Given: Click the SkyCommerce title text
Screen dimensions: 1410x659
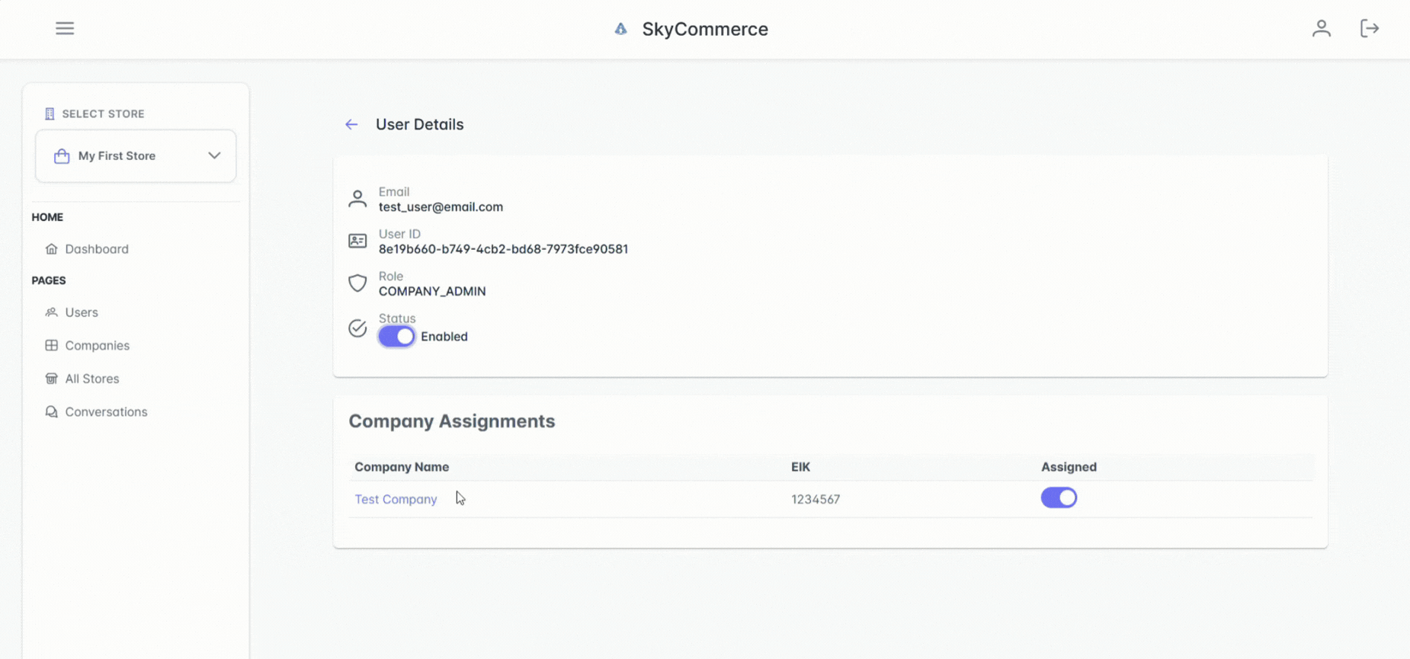Looking at the screenshot, I should coord(705,29).
